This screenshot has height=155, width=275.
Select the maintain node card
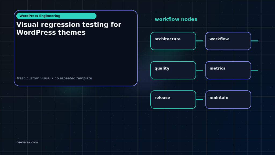[x=228, y=100]
